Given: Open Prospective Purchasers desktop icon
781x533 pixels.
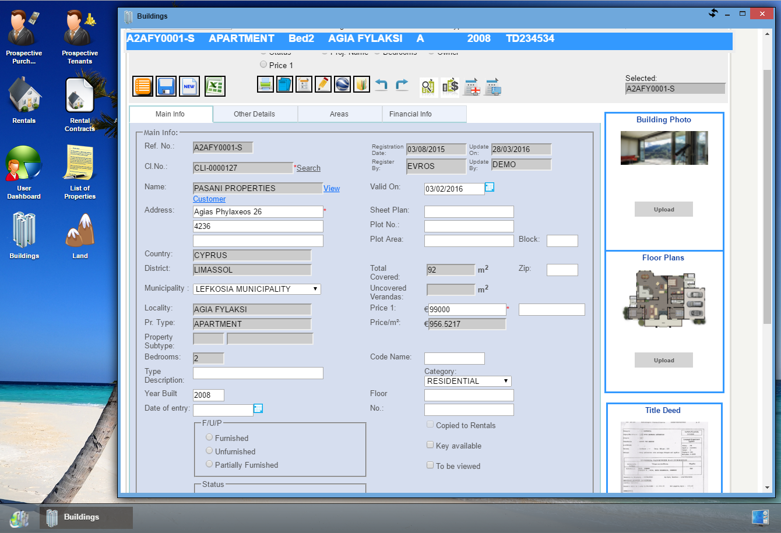Looking at the screenshot, I should [24, 37].
